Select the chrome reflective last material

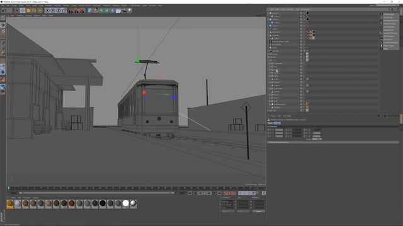tap(133, 203)
